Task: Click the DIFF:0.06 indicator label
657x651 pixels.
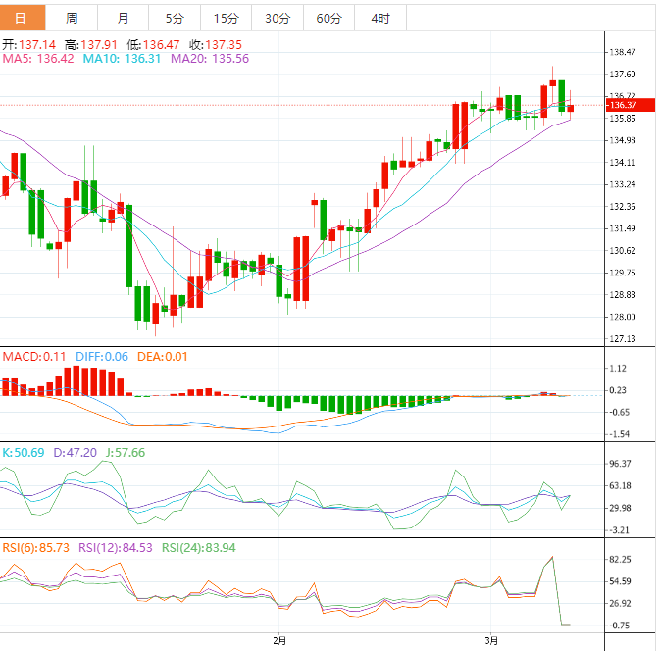Action: 102,357
